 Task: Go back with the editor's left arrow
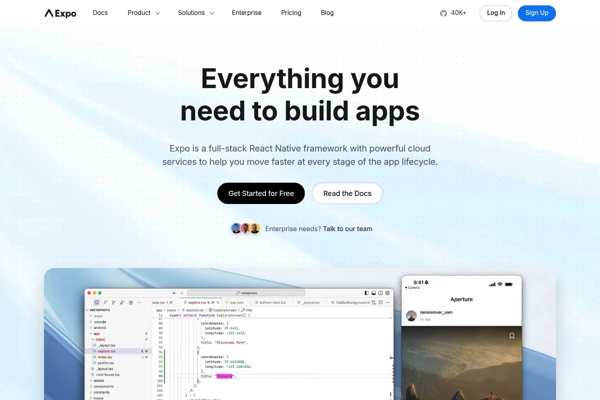[175, 293]
